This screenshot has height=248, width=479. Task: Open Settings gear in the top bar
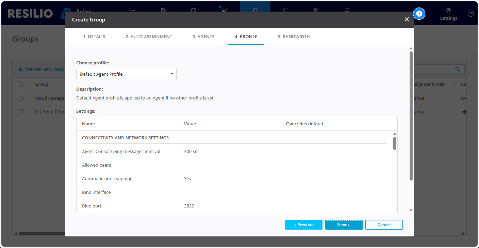pos(448,14)
